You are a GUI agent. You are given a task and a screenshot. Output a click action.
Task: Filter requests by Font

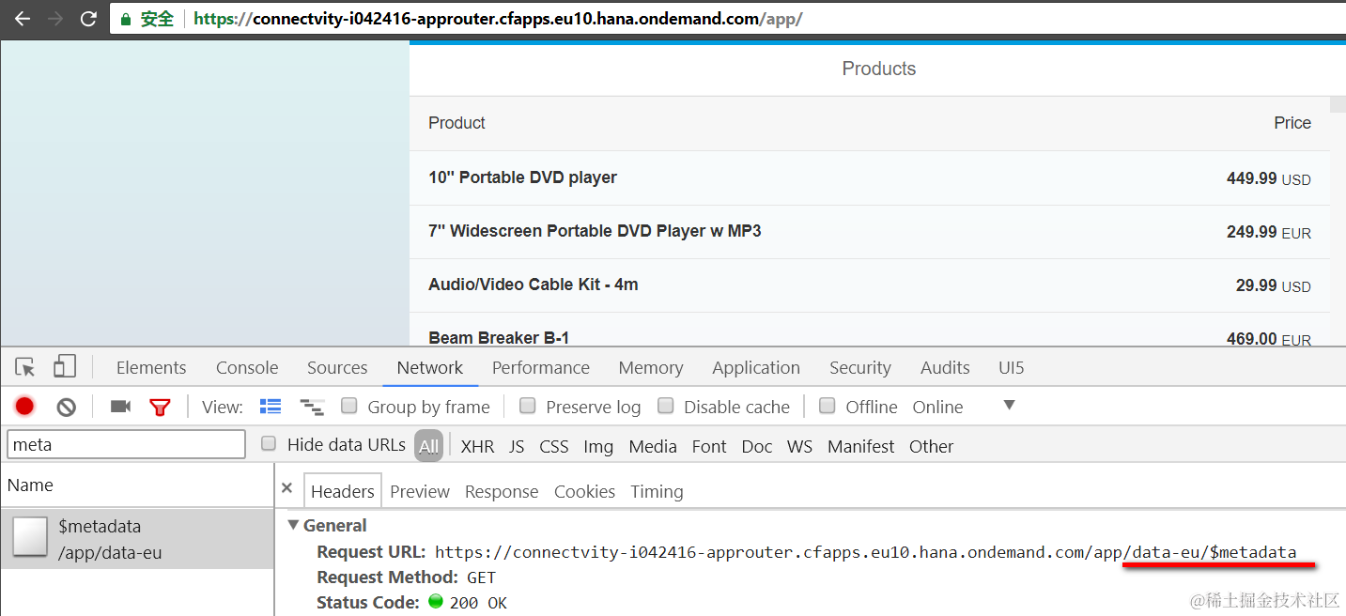click(709, 446)
